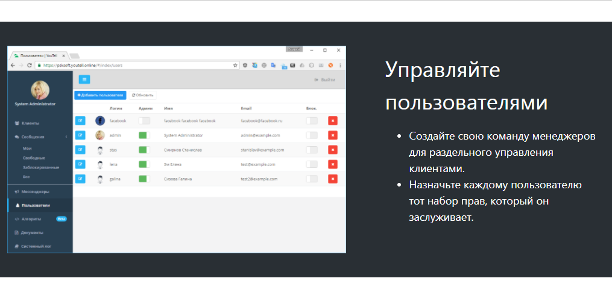Click the facebook user avatar
This screenshot has height=299, width=612.
coord(100,121)
